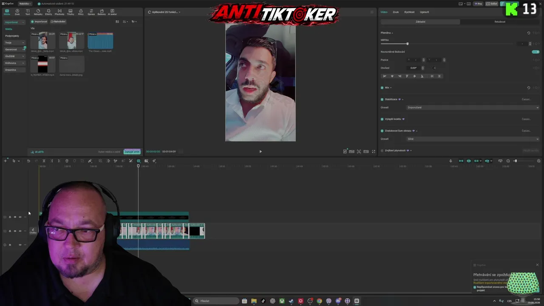Click the microphone voice-over record icon
Image resolution: width=544 pixels, height=306 pixels.
pyautogui.click(x=451, y=161)
